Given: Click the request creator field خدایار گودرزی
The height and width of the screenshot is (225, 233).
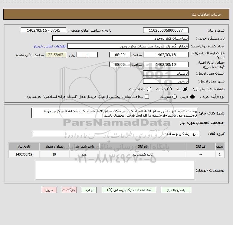Looking at the screenshot, I should [128, 46].
